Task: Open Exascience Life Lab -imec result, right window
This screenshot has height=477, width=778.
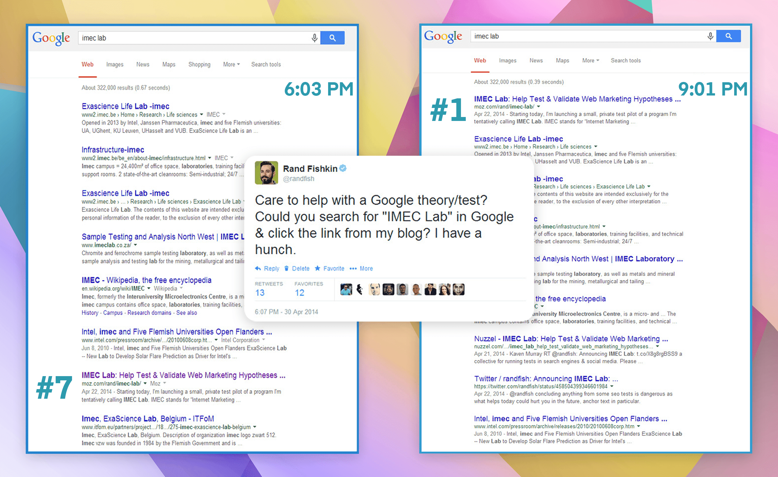Action: click(x=519, y=139)
